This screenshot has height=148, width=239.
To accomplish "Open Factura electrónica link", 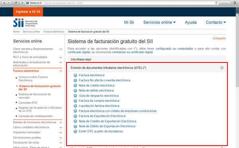I will (x=92, y=75).
